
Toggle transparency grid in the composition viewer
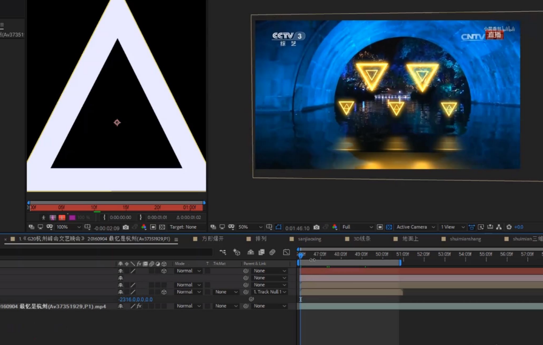pyautogui.click(x=389, y=227)
